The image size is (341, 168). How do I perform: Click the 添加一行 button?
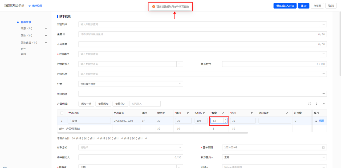point(86,104)
